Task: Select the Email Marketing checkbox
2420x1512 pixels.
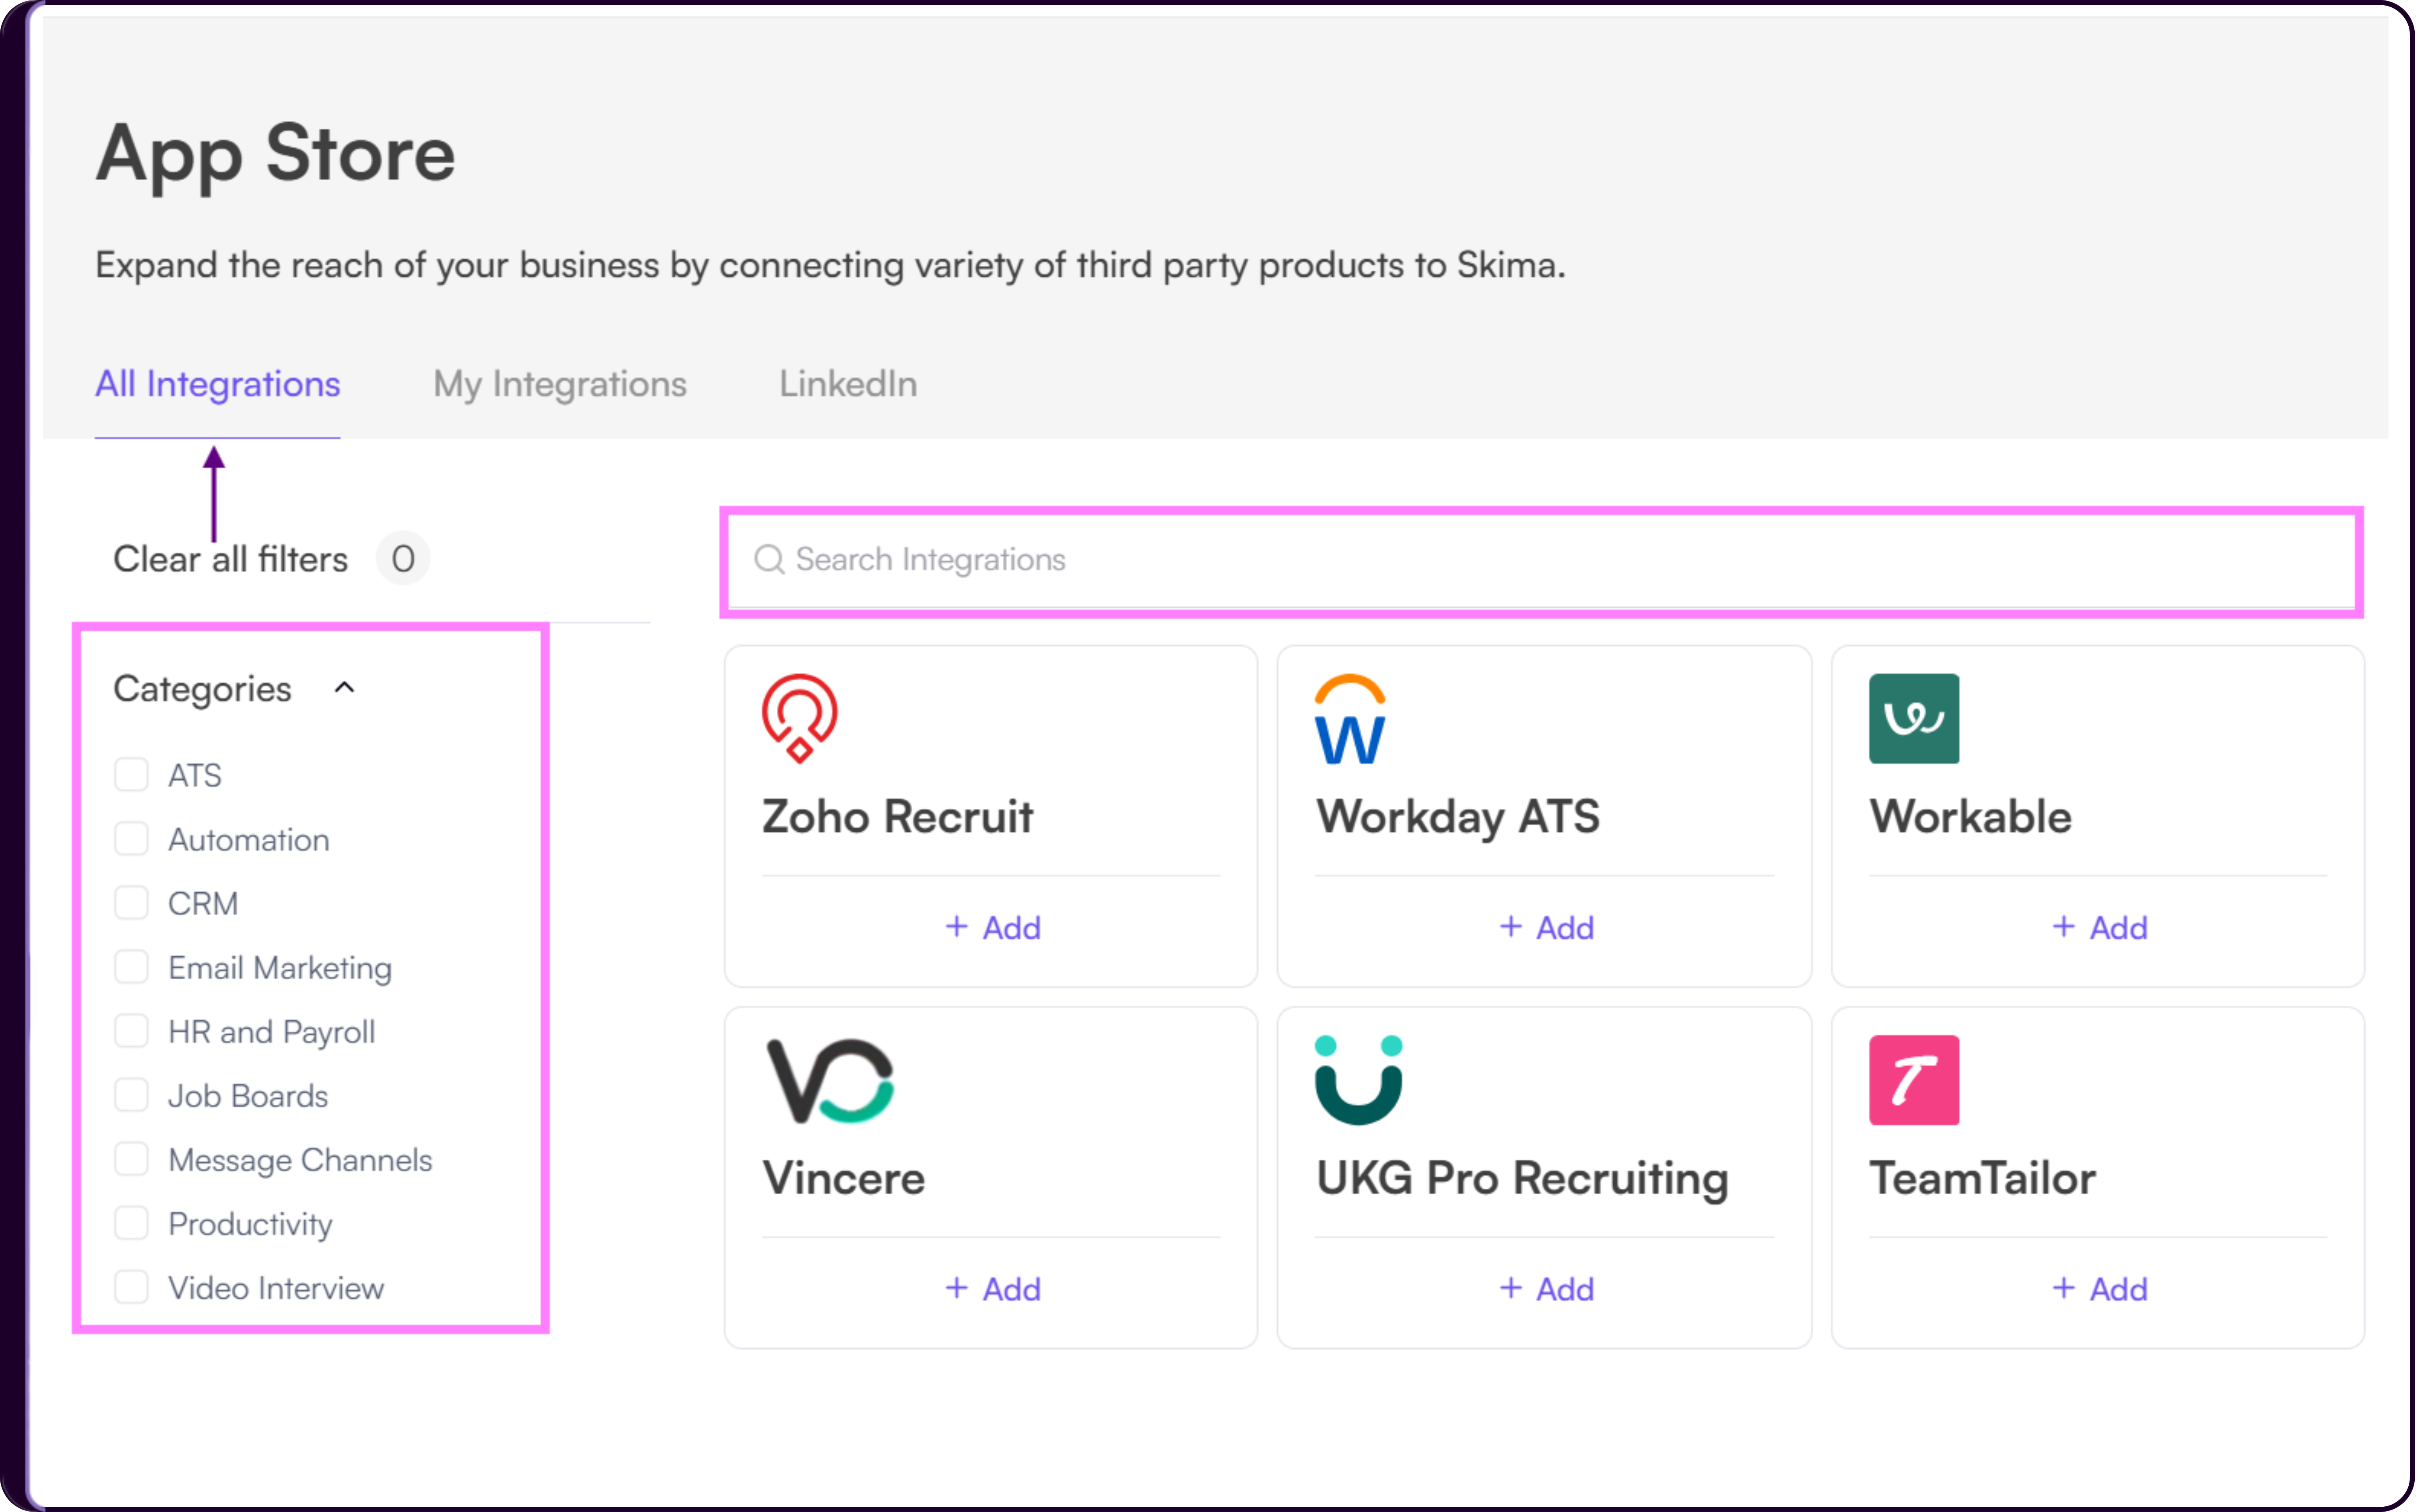Action: [131, 967]
